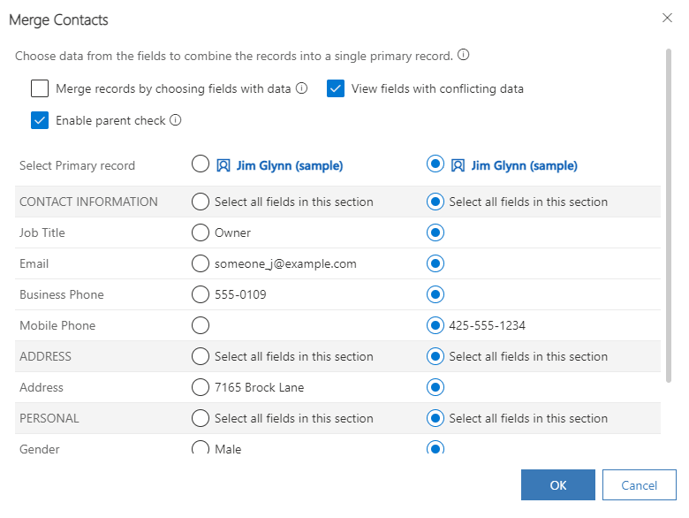Select left record as primary record
Screen dimensions: 689x518
pyautogui.click(x=201, y=164)
